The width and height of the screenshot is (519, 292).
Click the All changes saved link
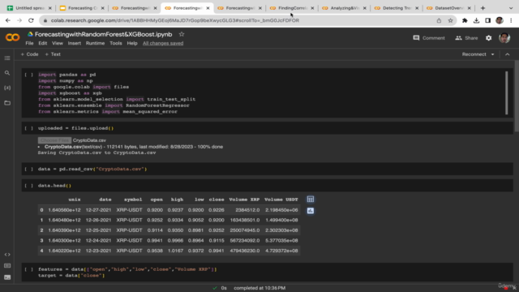pos(163,43)
